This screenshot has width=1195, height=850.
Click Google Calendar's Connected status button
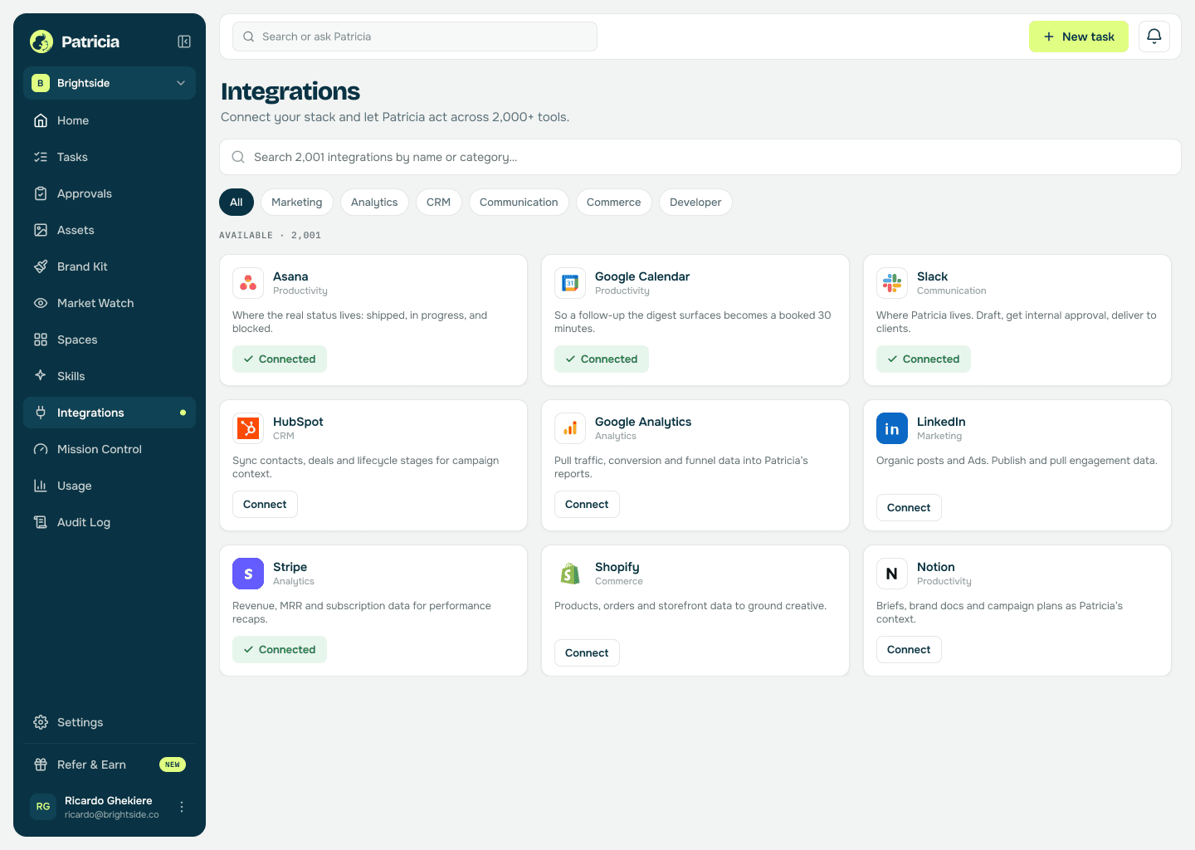[602, 359]
